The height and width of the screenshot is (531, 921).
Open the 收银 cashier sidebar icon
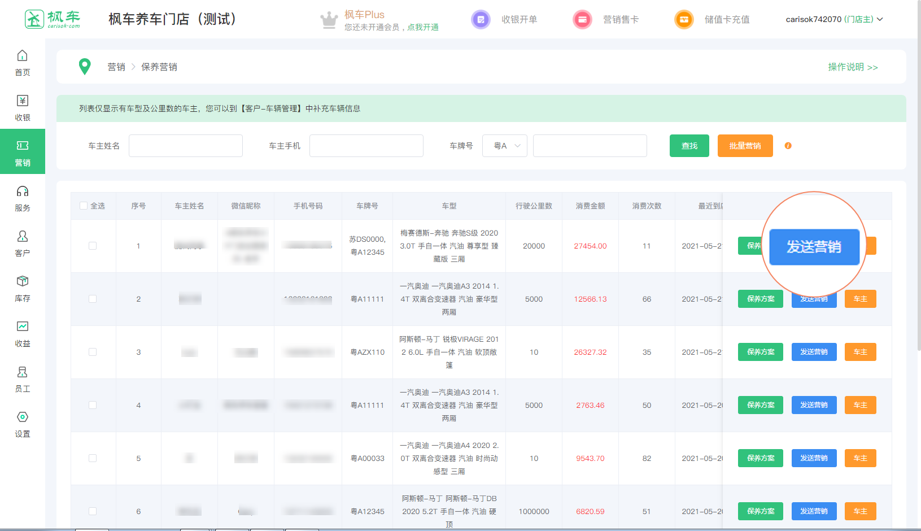point(22,101)
